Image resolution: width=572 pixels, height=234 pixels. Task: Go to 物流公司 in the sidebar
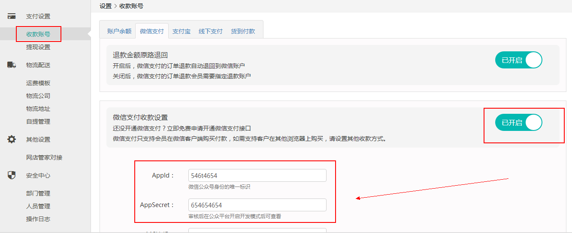point(38,96)
